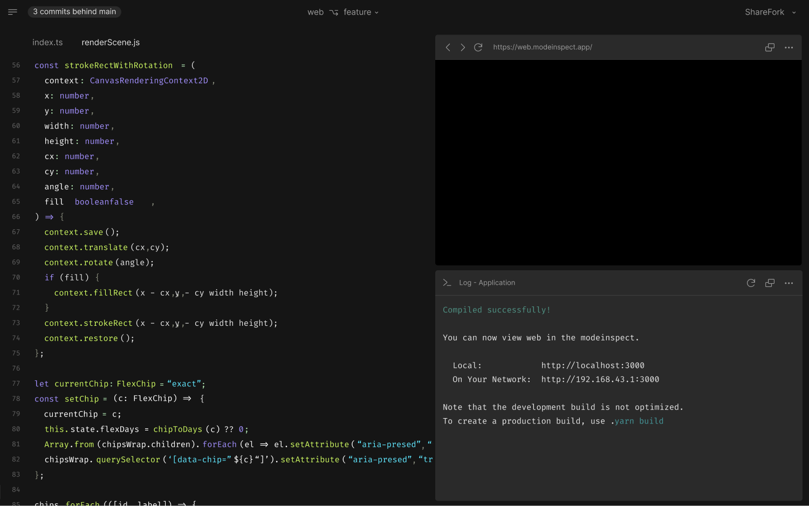
Task: Click the '3 commits behind main' badge
Action: tap(74, 11)
